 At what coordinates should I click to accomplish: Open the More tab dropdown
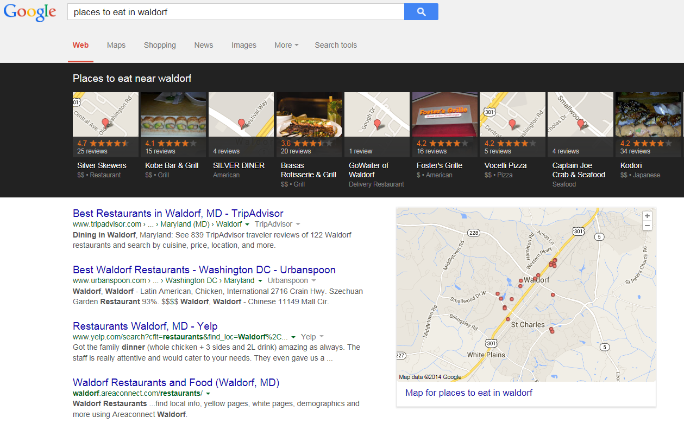pos(286,45)
